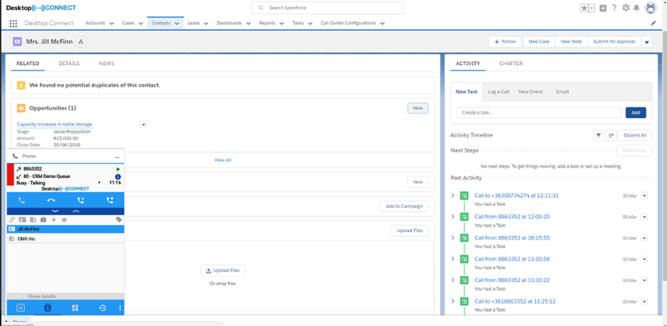Select the Email tab in activity composer

[562, 91]
